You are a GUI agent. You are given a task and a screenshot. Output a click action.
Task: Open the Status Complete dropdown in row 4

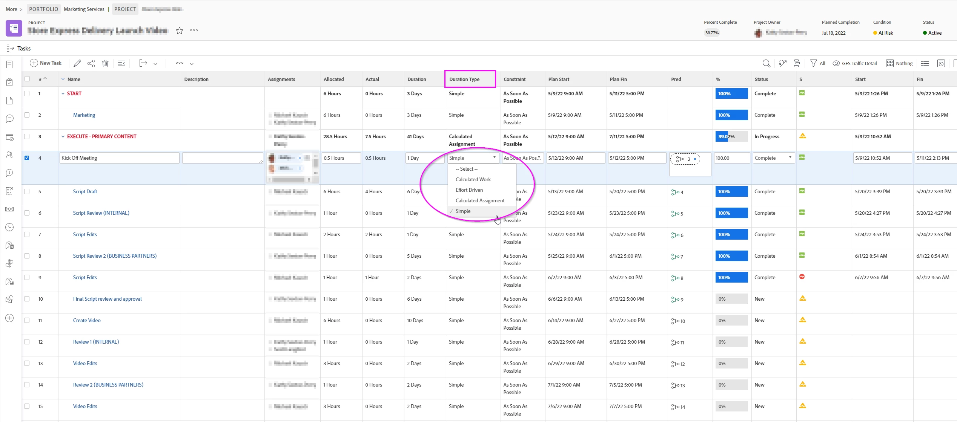pyautogui.click(x=773, y=158)
